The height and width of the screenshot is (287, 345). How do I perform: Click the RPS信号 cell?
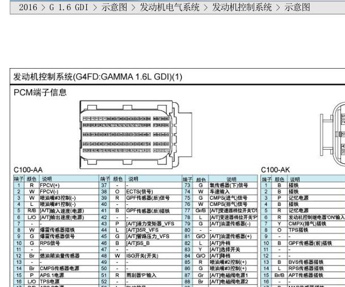click(x=69, y=243)
